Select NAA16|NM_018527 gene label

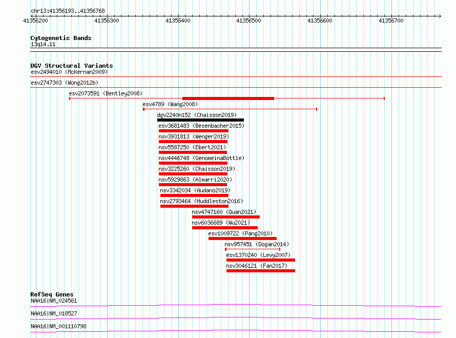tap(54, 313)
